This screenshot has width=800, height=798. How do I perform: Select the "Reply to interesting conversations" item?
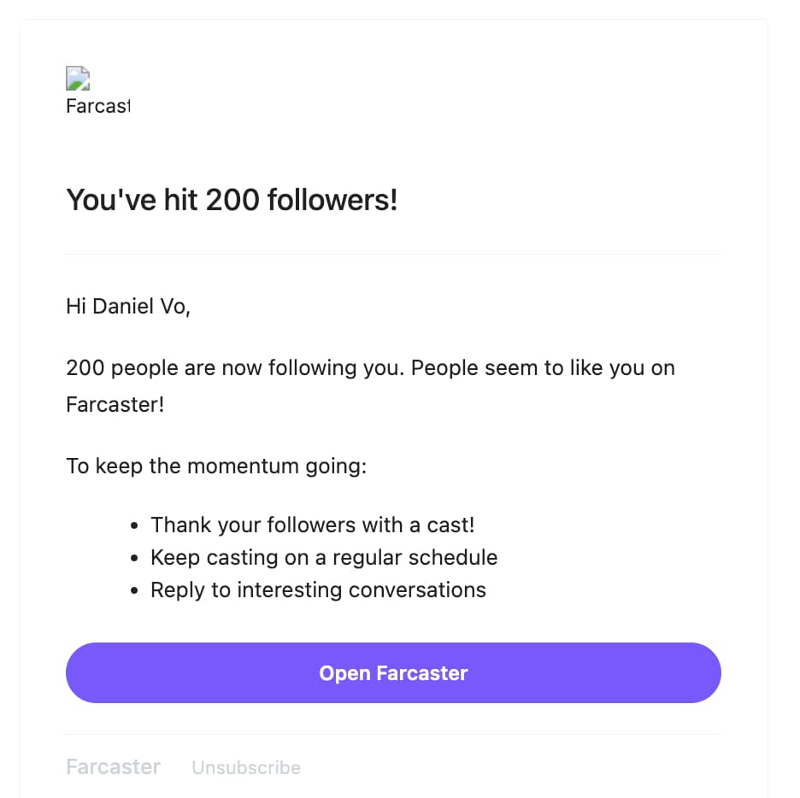pos(318,590)
